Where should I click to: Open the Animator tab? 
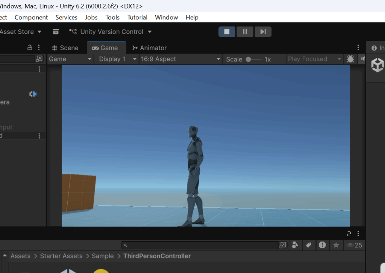click(149, 48)
